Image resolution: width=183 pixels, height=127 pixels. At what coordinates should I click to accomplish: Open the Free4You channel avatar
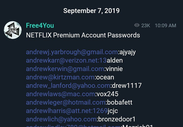pyautogui.click(x=13, y=30)
